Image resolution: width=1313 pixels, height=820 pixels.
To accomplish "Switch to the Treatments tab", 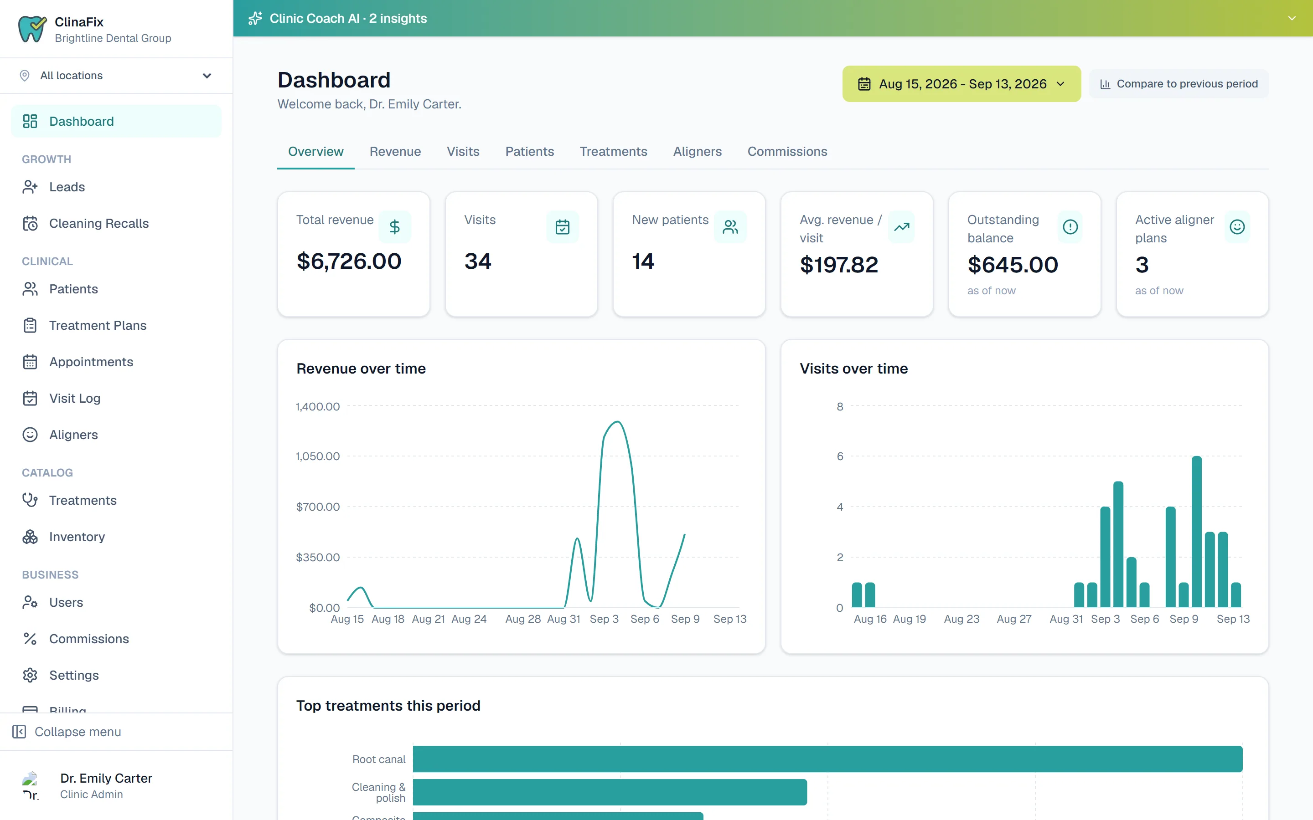I will 613,151.
